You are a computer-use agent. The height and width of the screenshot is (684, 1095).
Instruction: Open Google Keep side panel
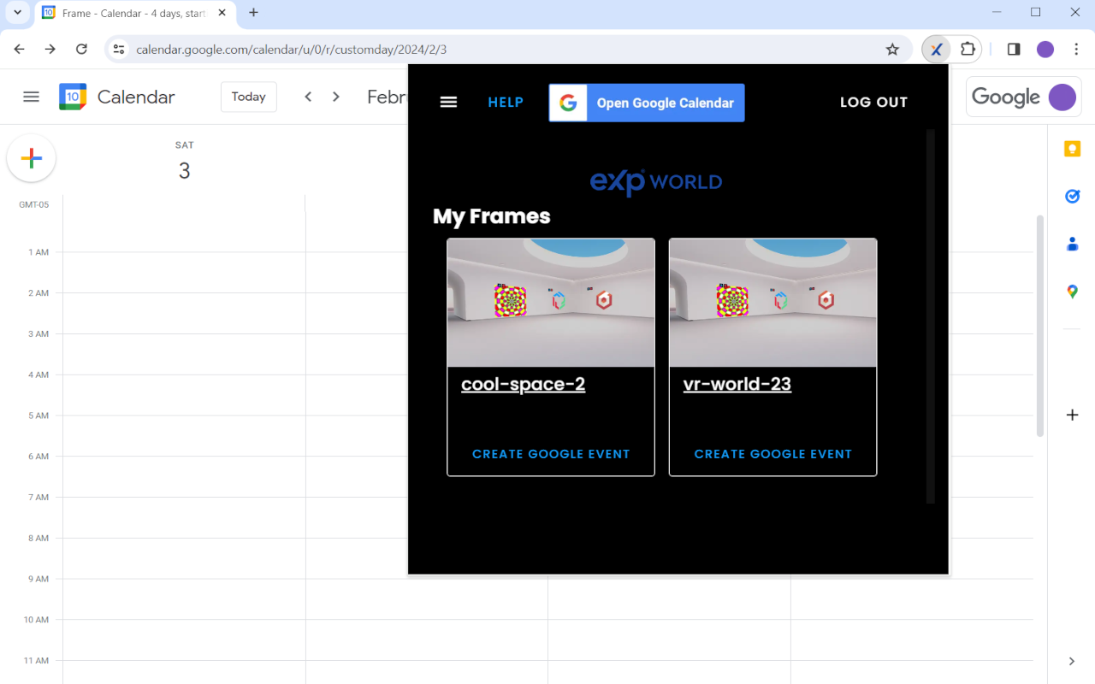point(1072,150)
